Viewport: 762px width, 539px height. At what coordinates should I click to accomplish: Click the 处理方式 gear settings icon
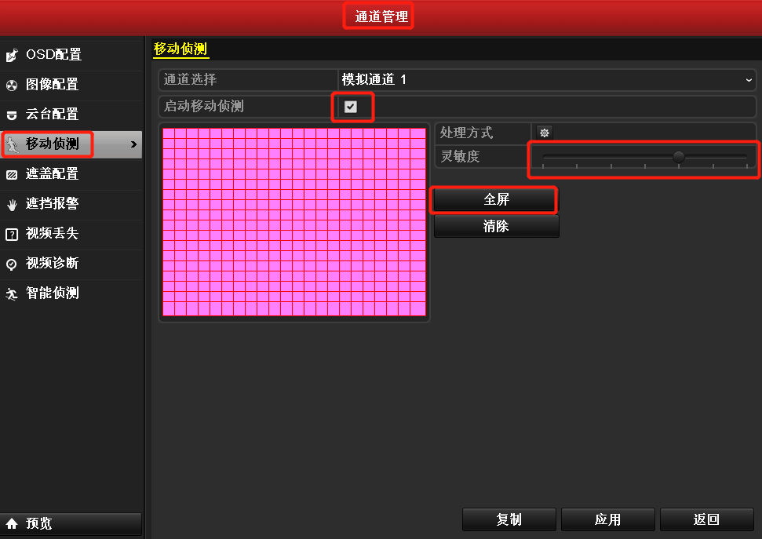point(544,132)
